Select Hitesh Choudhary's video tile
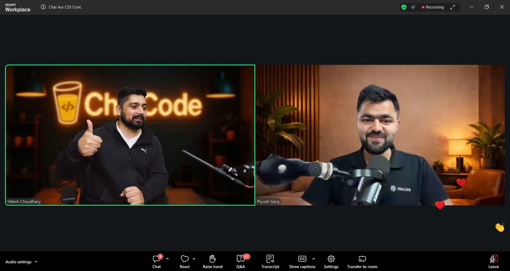Viewport: 510px width, 271px height. pos(130,135)
